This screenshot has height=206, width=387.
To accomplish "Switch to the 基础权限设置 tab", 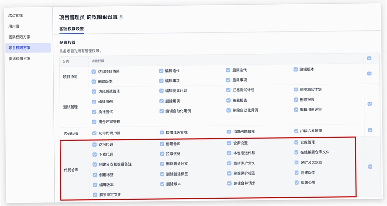I will tap(71, 29).
